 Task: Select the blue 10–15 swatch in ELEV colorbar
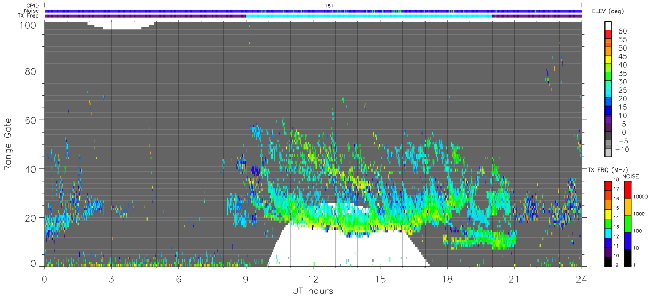[609, 111]
